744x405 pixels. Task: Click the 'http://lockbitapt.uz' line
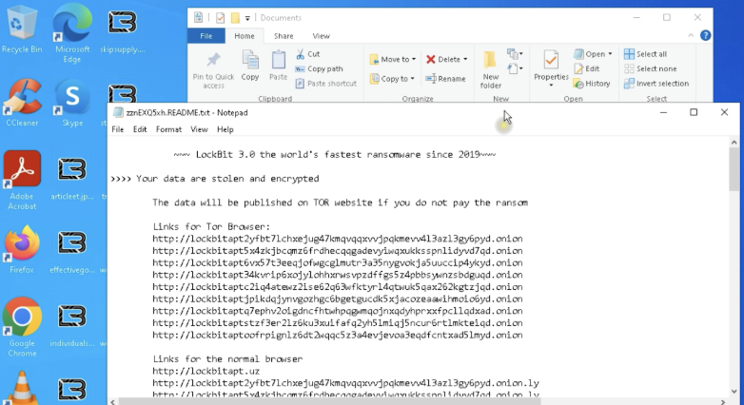click(x=206, y=372)
